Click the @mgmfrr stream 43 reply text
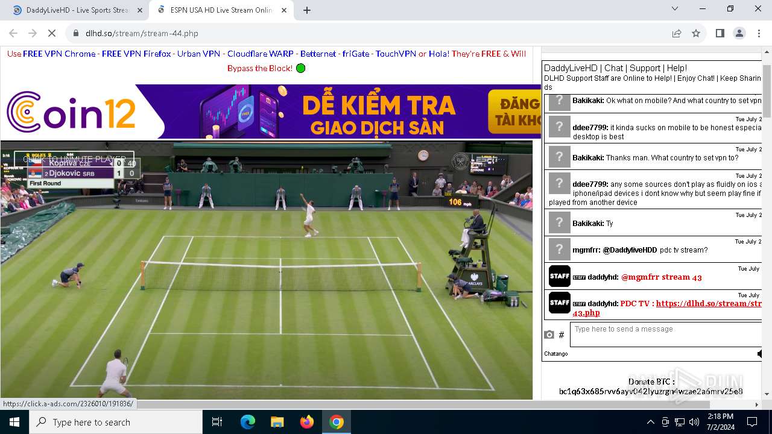This screenshot has height=434, width=772. [x=662, y=277]
